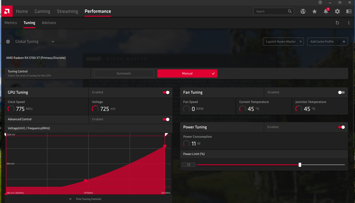Viewport: 355px width, 203px height.
Task: Click the 585 mV, 800MHz label
Action: click(15, 193)
